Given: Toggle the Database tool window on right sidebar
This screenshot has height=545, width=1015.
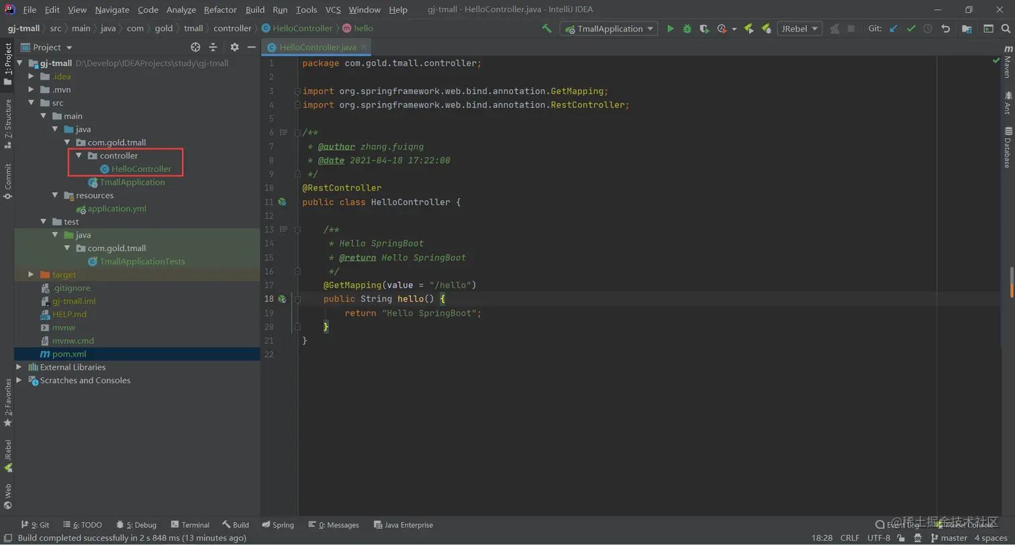Looking at the screenshot, I should (x=1007, y=147).
